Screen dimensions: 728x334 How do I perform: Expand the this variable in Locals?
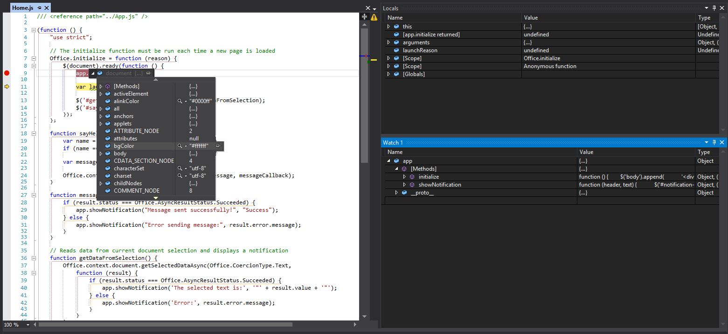pyautogui.click(x=388, y=26)
